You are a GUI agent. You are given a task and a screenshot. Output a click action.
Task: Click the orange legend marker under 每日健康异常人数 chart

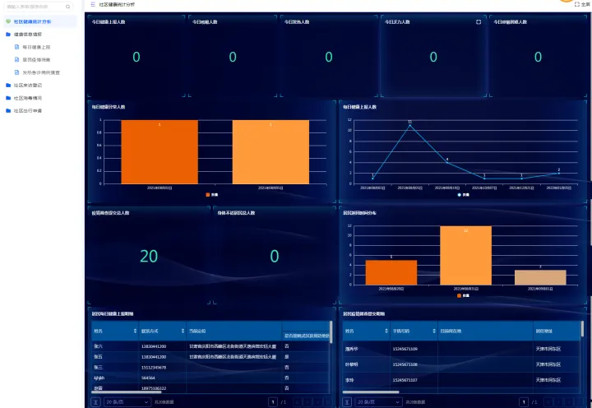(208, 195)
